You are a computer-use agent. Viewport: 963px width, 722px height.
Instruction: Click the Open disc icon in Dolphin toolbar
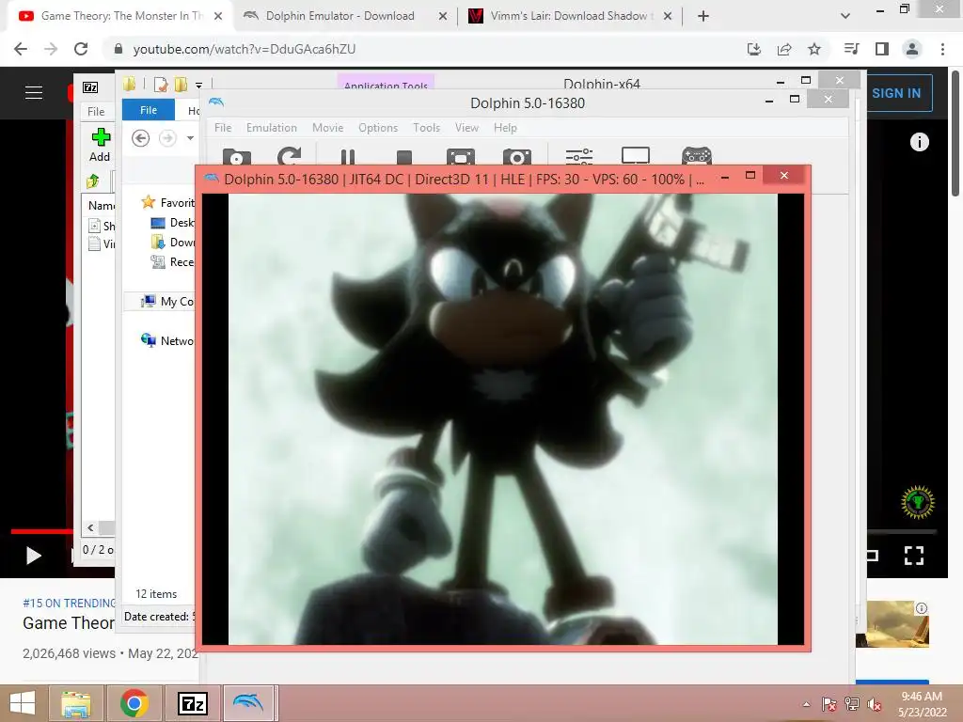[236, 157]
